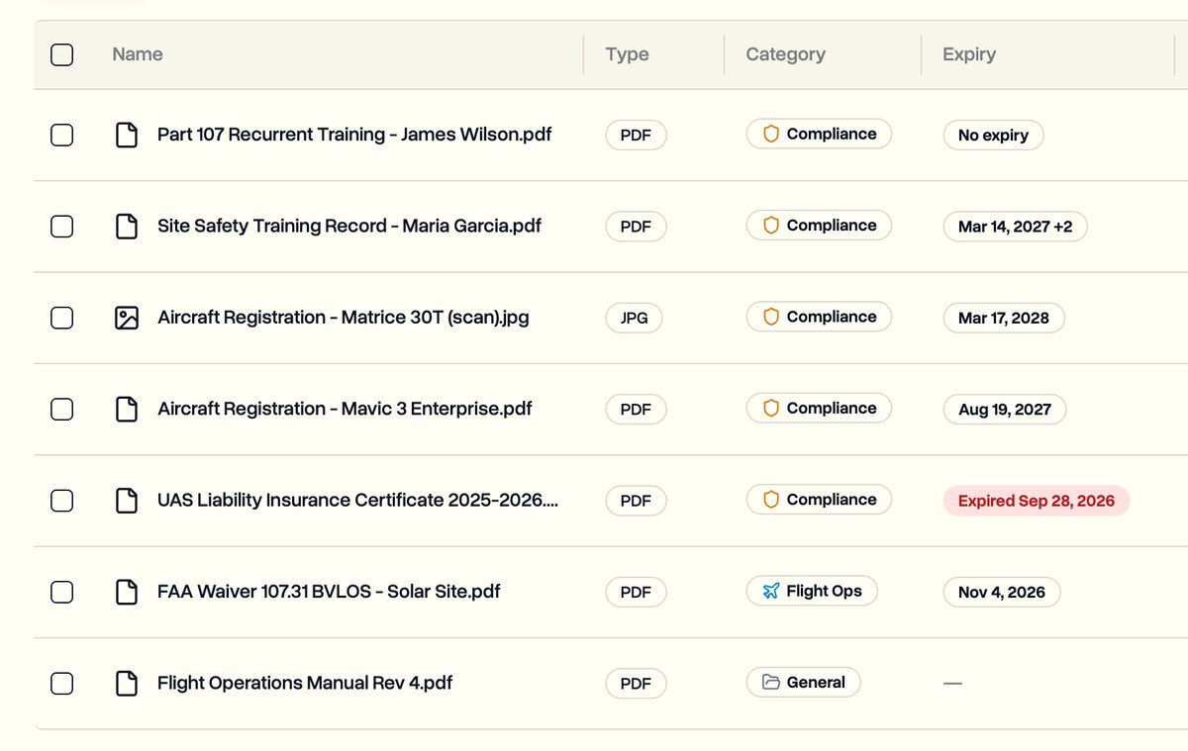1188x751 pixels.
Task: Open Part 107 Recurrent Training - James Wilson.pdf
Action: coord(354,135)
